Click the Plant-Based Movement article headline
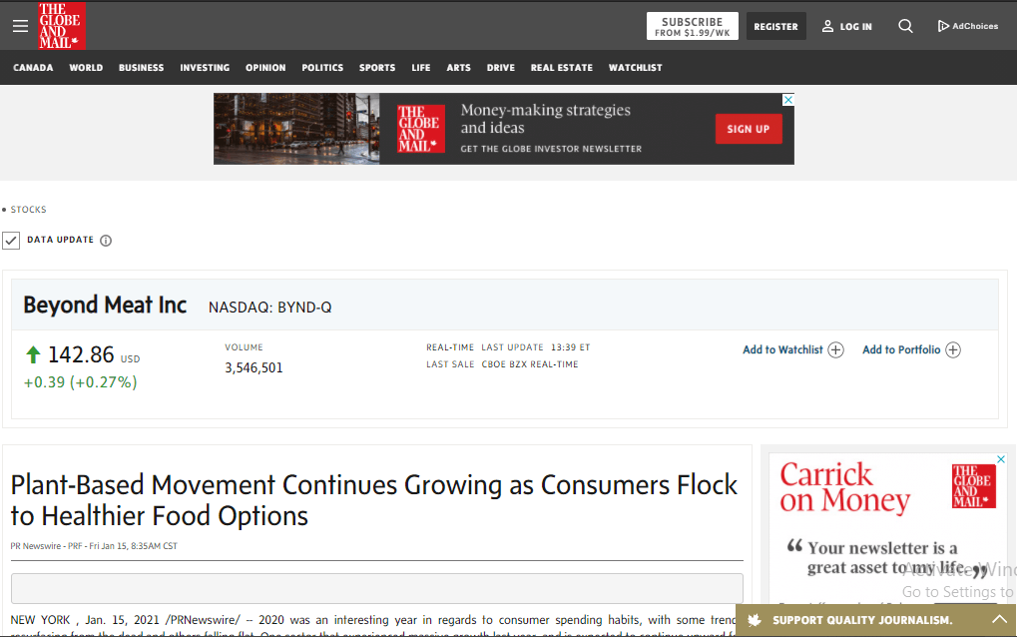 tap(374, 500)
